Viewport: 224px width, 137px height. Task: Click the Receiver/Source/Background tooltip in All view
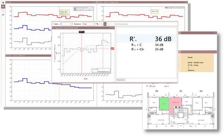65,13
